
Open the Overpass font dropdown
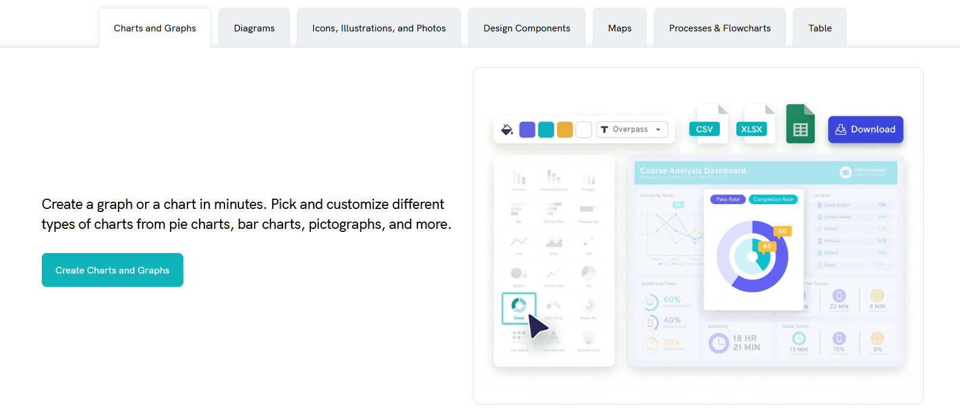(x=632, y=129)
